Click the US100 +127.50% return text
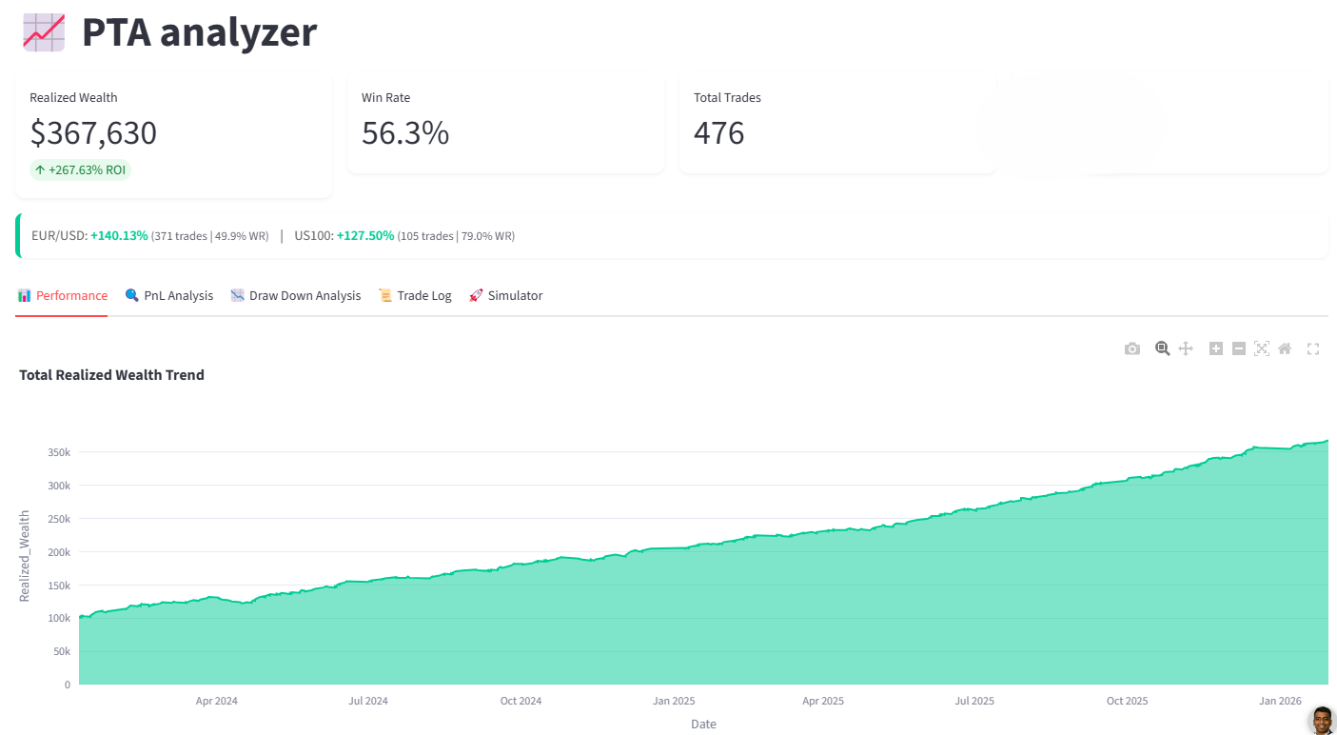1337x735 pixels. [364, 236]
